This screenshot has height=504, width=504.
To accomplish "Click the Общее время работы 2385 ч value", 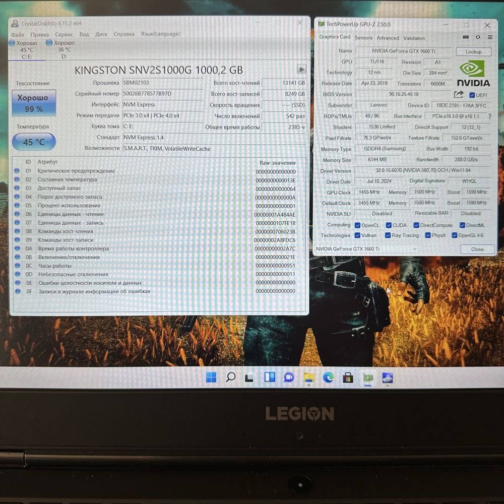I will click(x=284, y=127).
